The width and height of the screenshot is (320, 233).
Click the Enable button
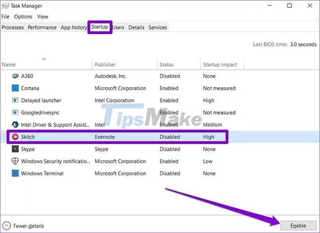tap(298, 226)
